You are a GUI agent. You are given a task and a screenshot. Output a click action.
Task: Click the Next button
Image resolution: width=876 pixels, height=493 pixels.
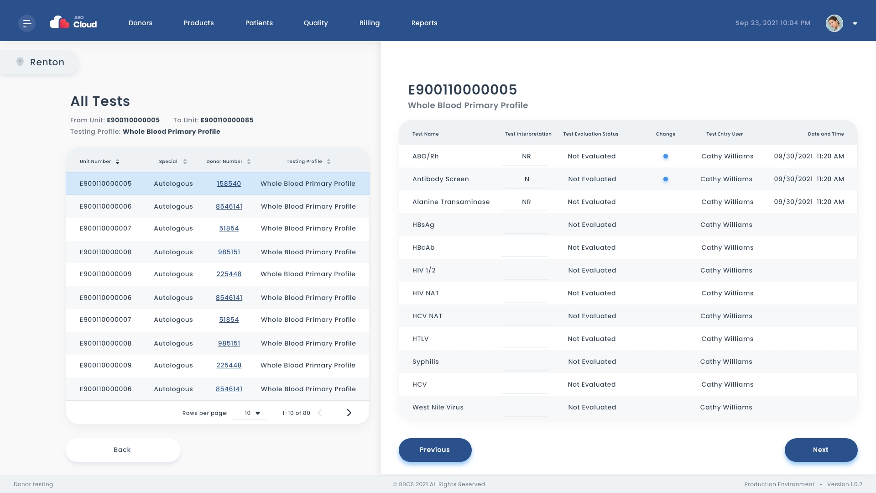coord(821,450)
